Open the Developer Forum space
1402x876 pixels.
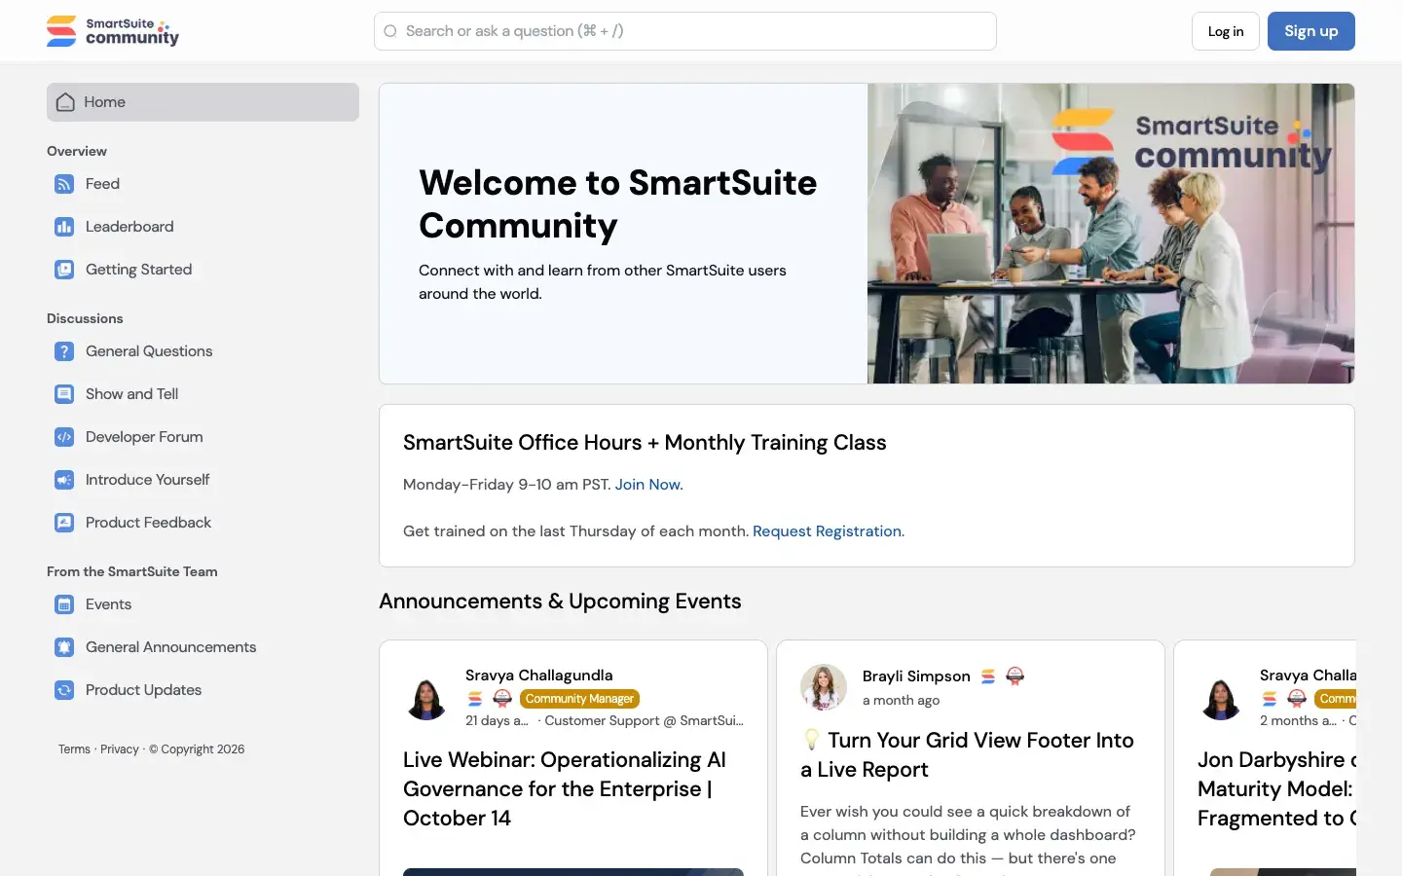[x=203, y=437]
